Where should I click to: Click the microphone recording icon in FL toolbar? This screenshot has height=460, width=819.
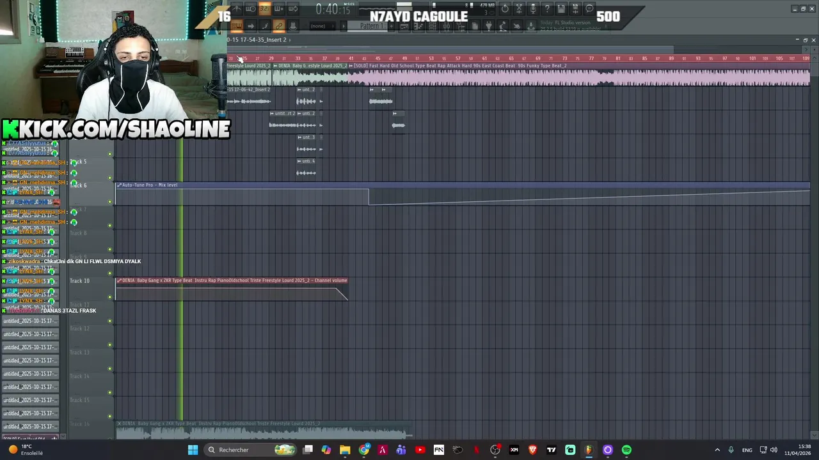point(533,9)
